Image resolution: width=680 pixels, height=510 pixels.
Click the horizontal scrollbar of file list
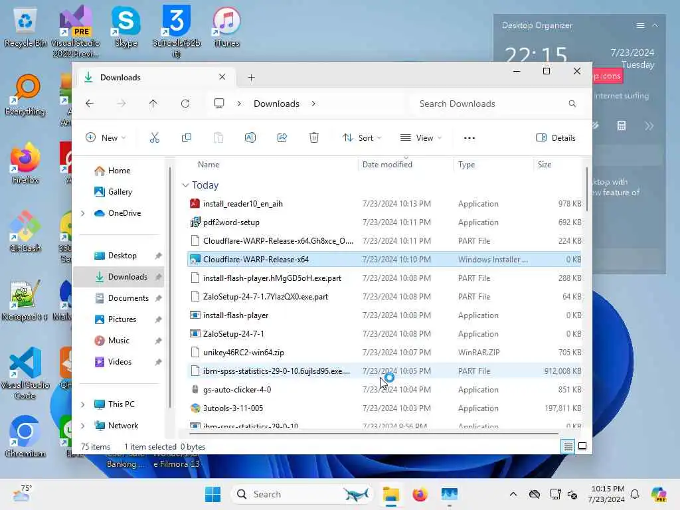(374, 433)
